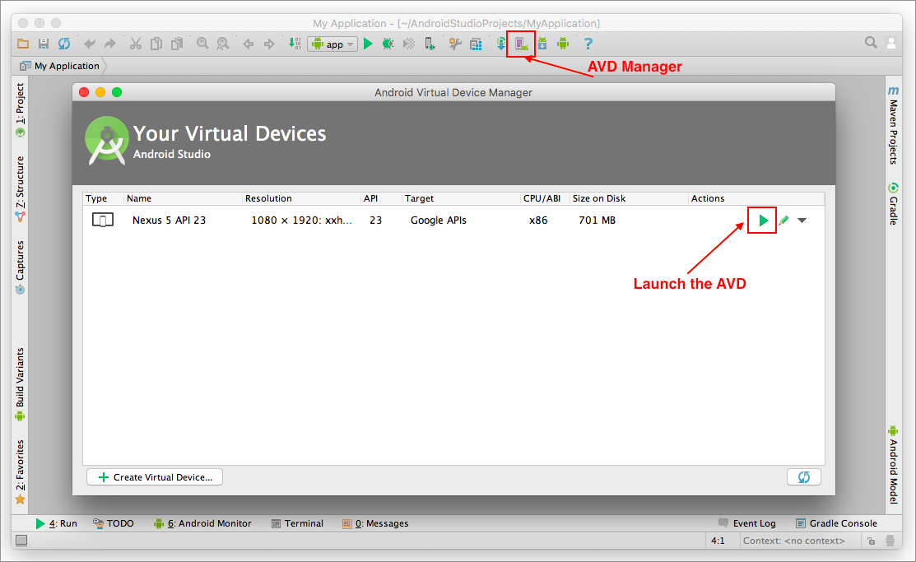Image resolution: width=916 pixels, height=562 pixels.
Task: Select the My Application breadcrumb
Action: tap(60, 66)
